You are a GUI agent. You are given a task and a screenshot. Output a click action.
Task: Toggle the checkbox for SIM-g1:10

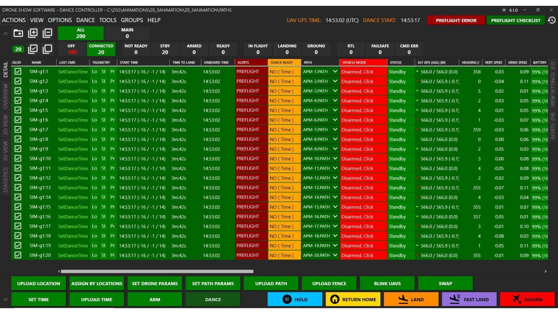(18, 158)
